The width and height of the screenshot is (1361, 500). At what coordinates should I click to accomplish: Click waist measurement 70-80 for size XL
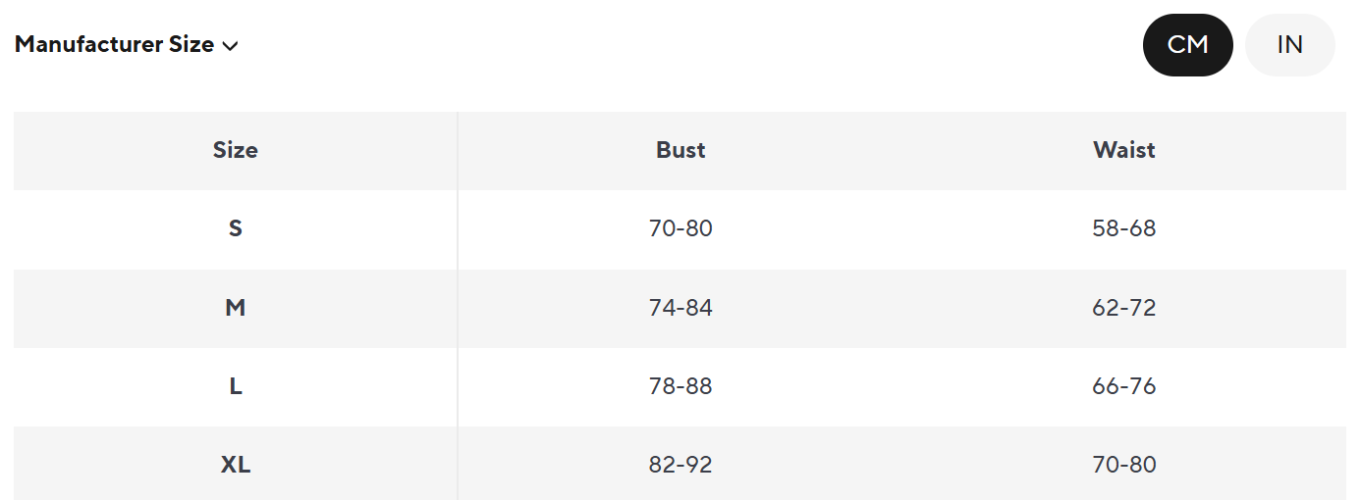[1124, 465]
